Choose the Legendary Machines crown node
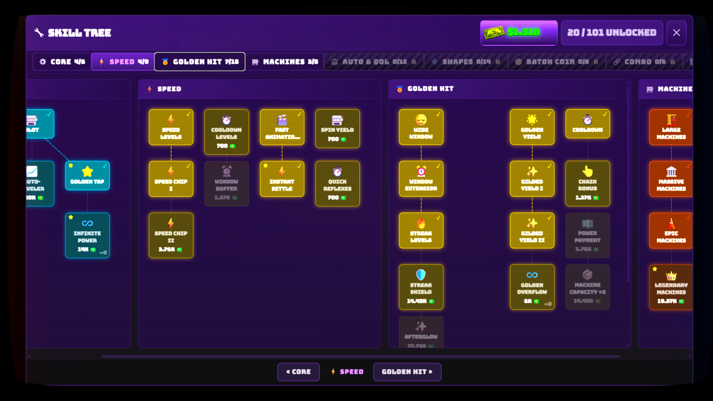 (671, 287)
